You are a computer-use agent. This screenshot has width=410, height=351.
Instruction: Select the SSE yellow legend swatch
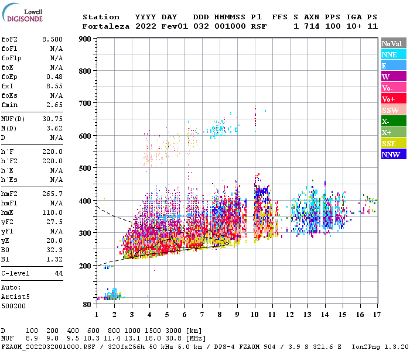coord(394,143)
